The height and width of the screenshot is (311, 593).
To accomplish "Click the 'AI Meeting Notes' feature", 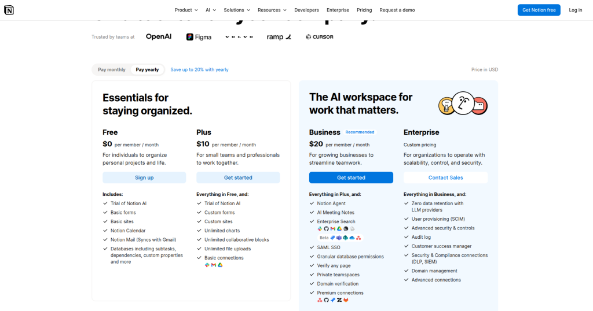I will point(335,213).
